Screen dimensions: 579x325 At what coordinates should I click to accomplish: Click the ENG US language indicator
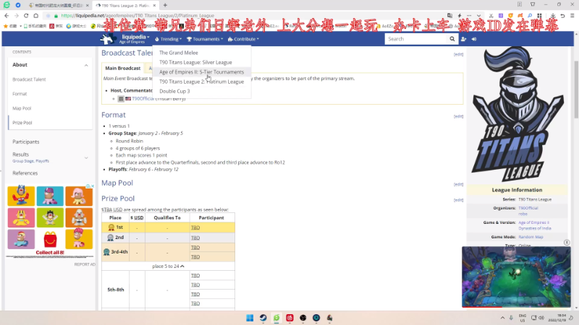coord(522,318)
